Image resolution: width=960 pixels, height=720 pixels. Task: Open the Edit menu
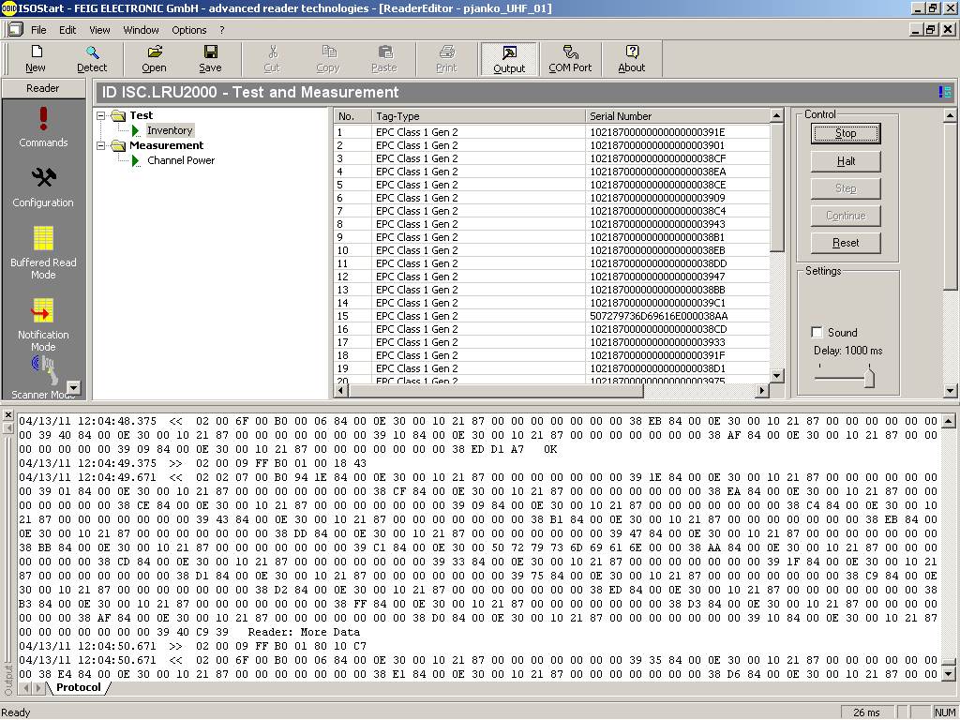tap(67, 30)
